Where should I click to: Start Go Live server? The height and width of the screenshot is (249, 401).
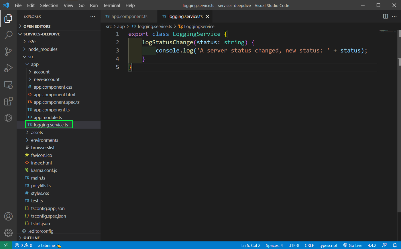click(x=353, y=245)
